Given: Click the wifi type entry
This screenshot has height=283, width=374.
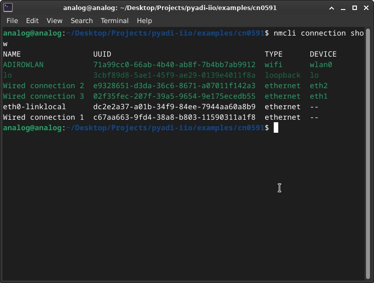Looking at the screenshot, I should click(273, 65).
